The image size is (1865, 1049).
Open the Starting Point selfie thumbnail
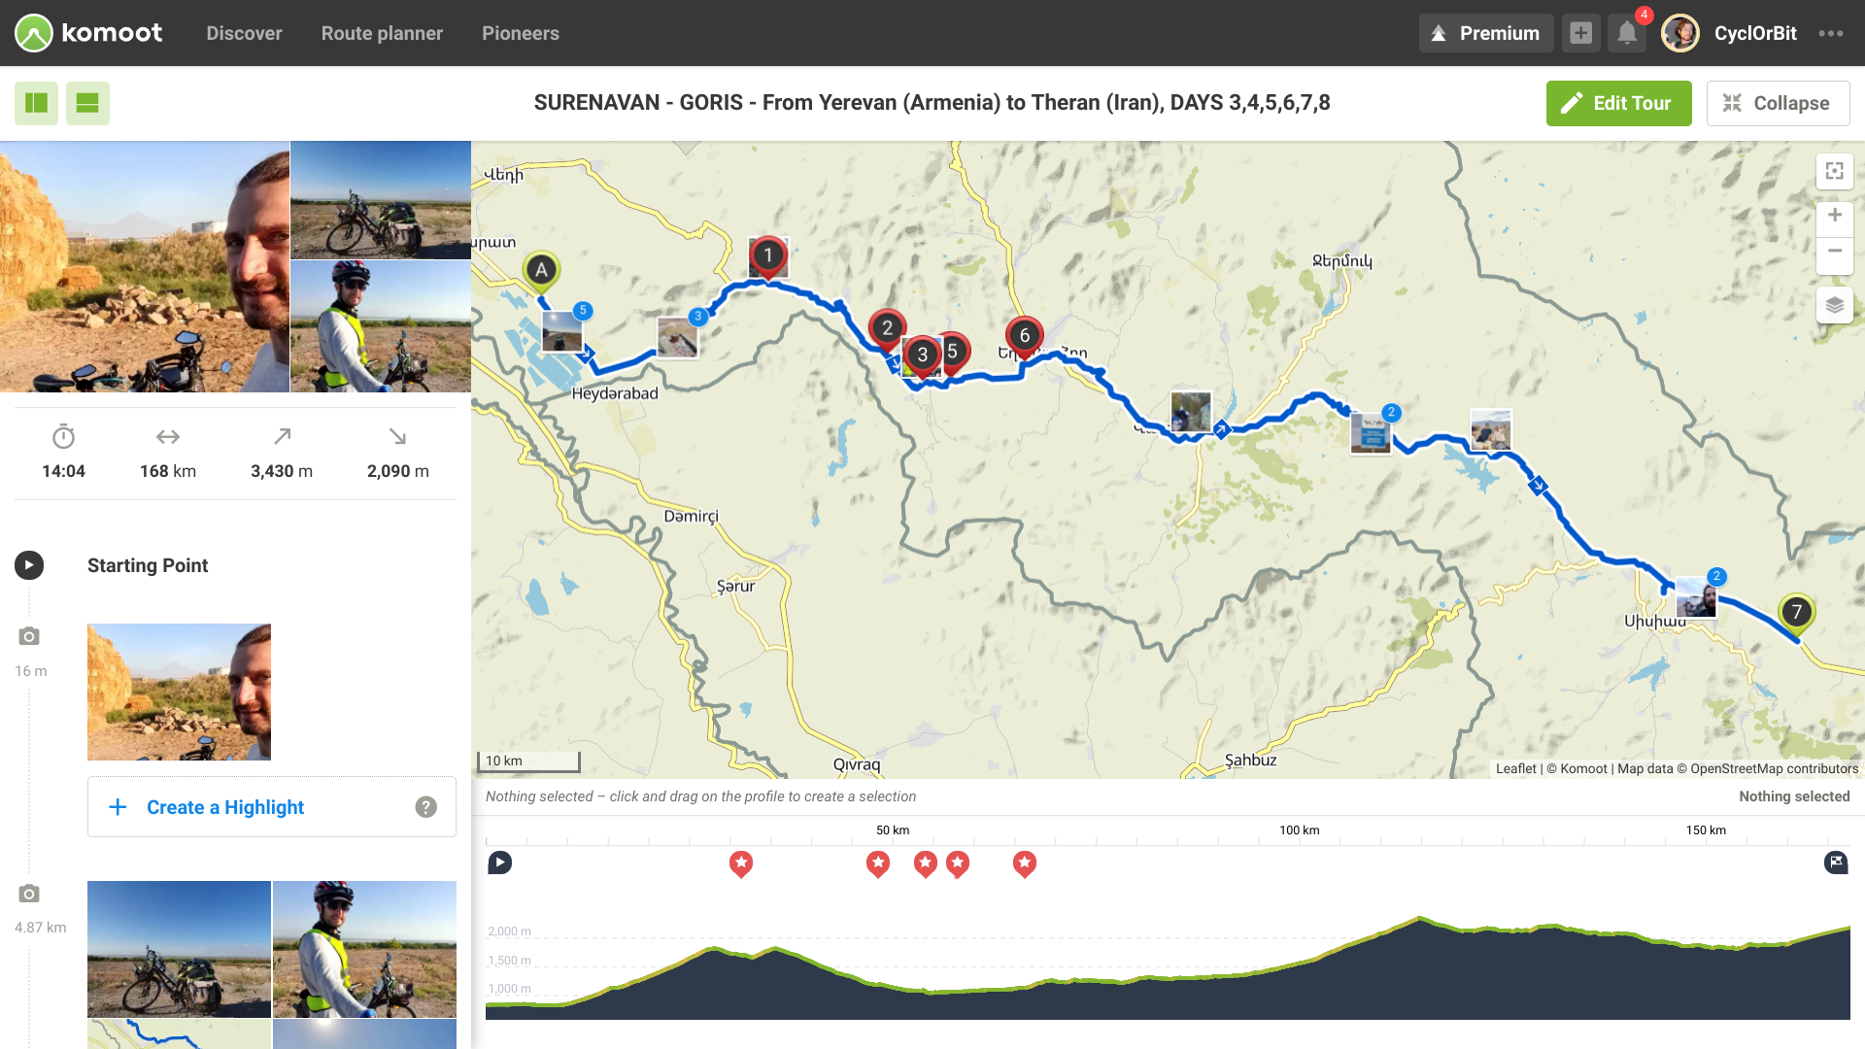[x=179, y=692]
